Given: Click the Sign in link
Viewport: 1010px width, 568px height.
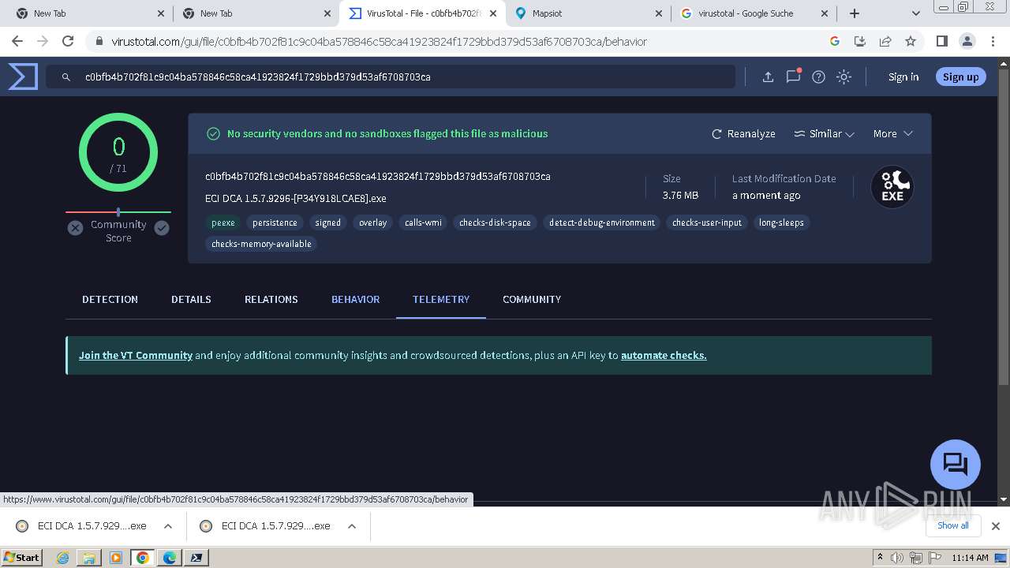Looking at the screenshot, I should tap(903, 77).
